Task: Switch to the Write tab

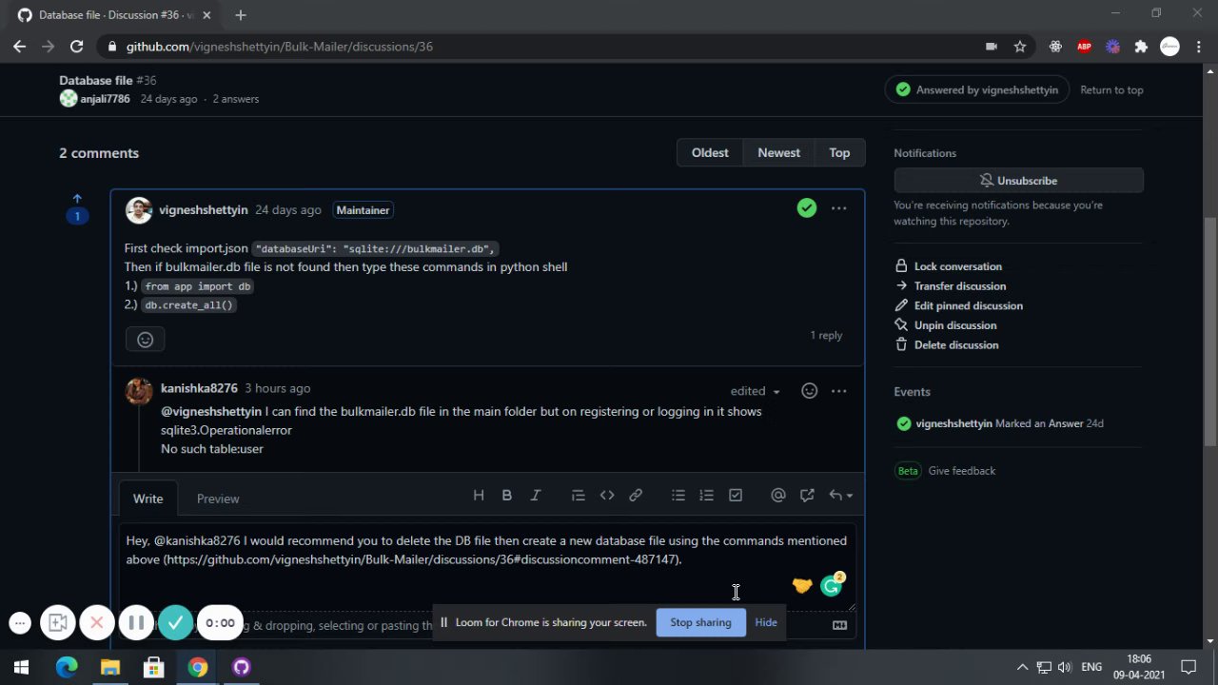Action: click(x=147, y=499)
